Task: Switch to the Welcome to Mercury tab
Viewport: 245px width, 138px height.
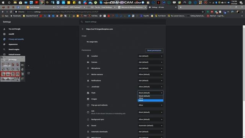Action: pos(132,7)
